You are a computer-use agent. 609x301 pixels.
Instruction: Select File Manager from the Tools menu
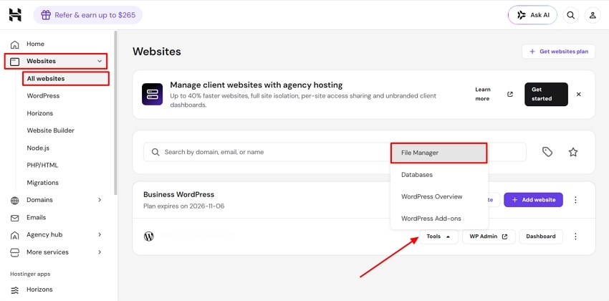[x=438, y=153]
